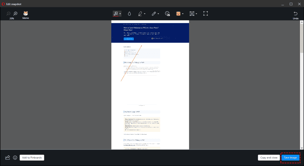Click the scrollbar up arrow
The height and width of the screenshot is (166, 304).
302,22
